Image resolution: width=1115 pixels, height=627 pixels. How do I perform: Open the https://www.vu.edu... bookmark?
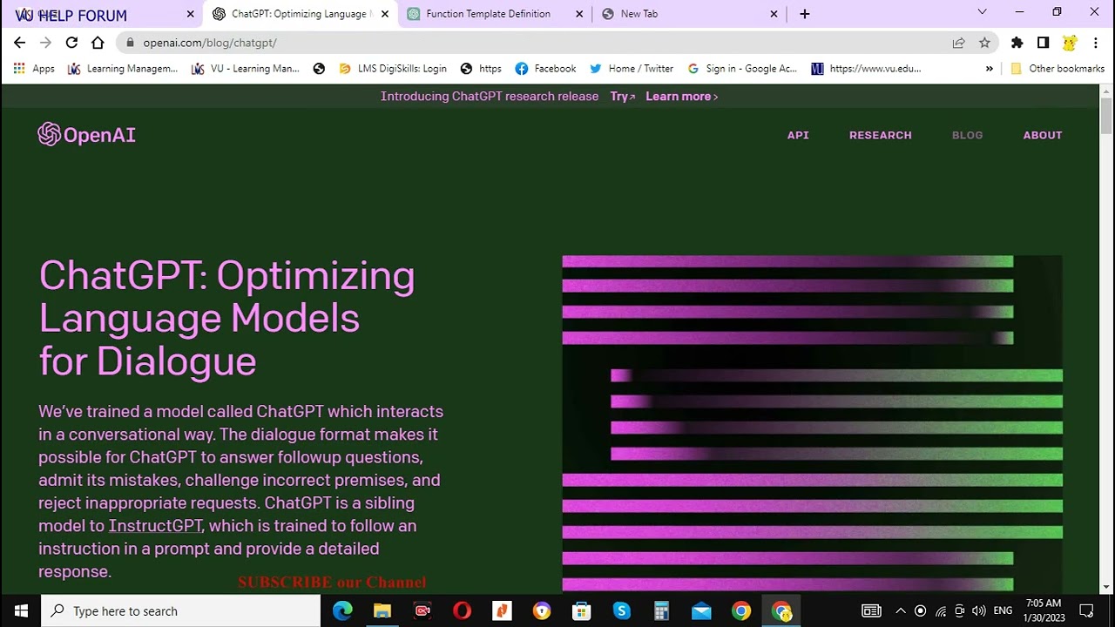(x=866, y=68)
